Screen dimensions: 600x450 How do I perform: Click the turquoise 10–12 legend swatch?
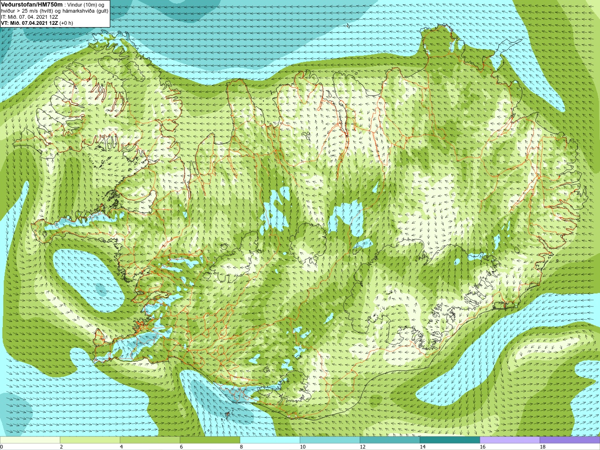(330, 440)
